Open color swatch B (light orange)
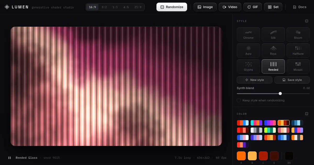314x165 pixels. [252, 156]
